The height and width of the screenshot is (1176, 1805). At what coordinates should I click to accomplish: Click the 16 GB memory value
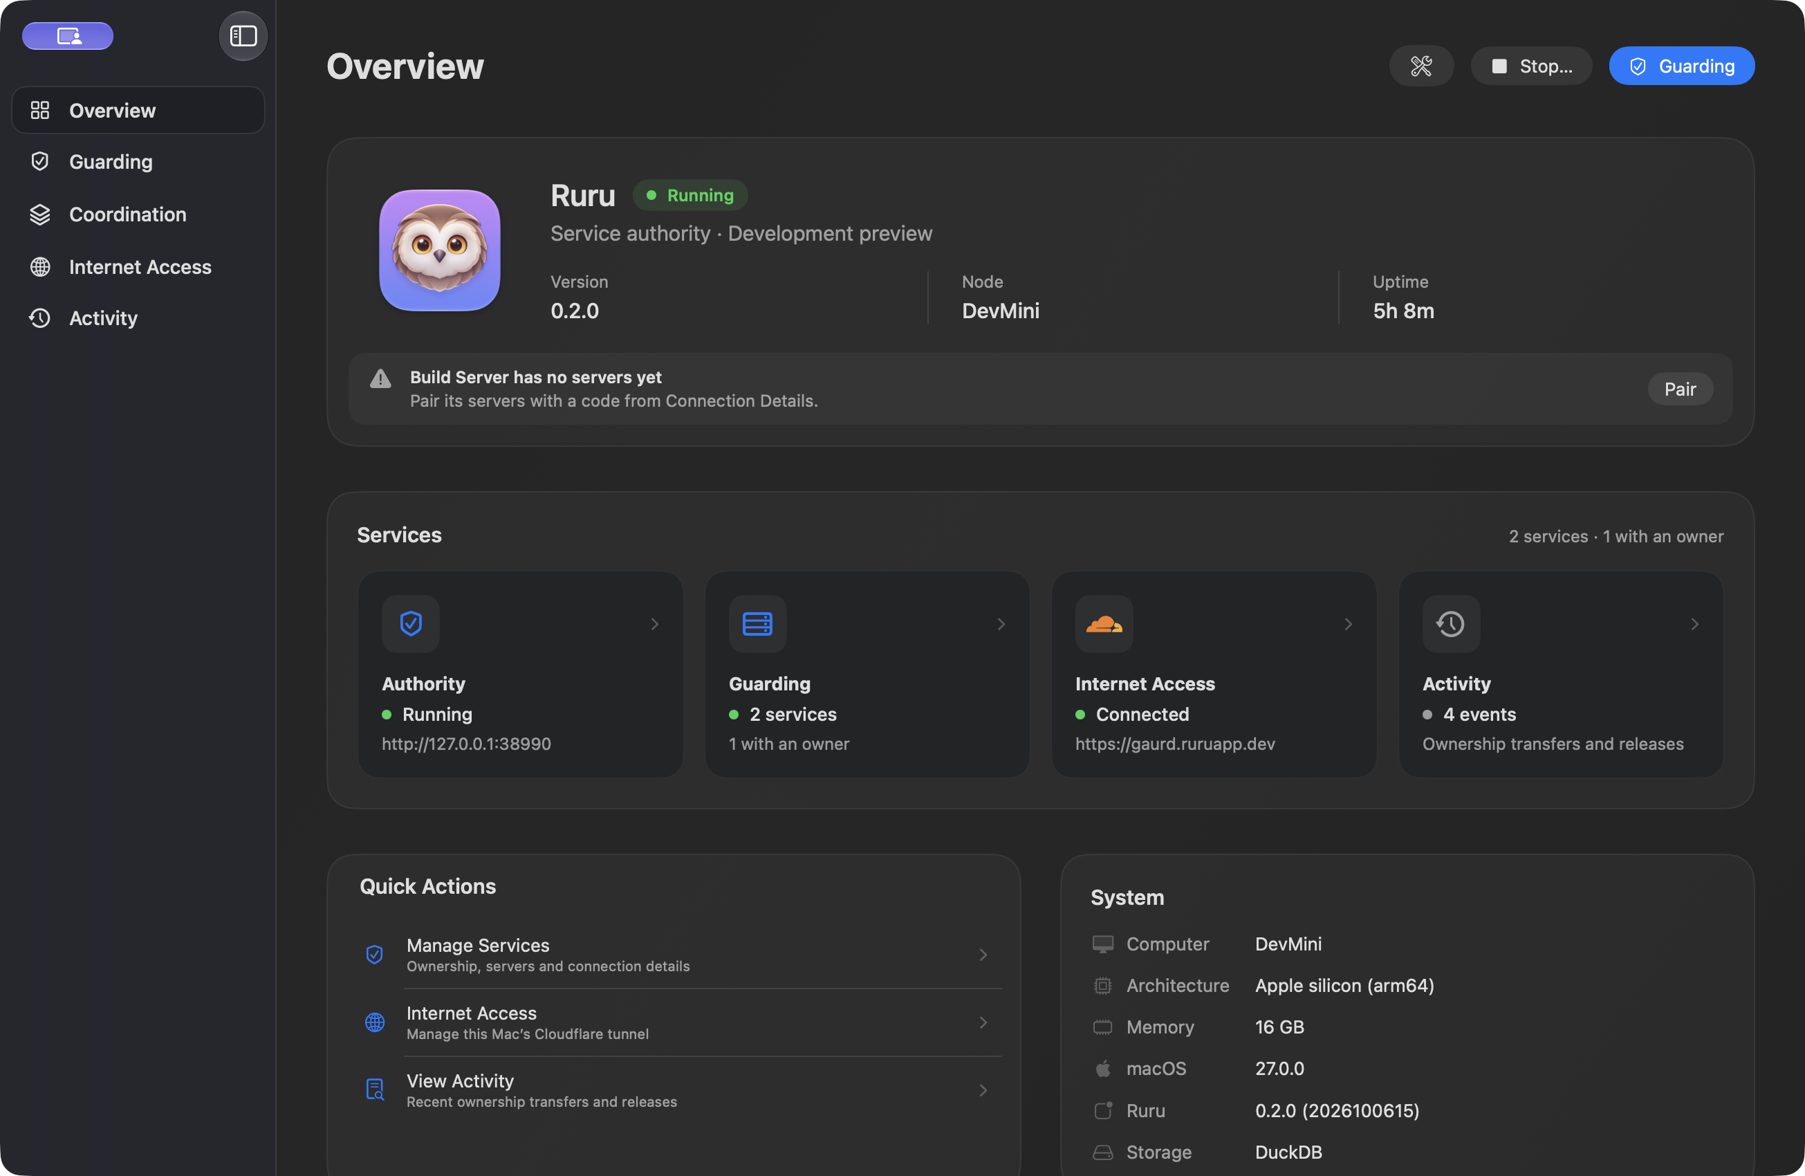click(x=1279, y=1027)
